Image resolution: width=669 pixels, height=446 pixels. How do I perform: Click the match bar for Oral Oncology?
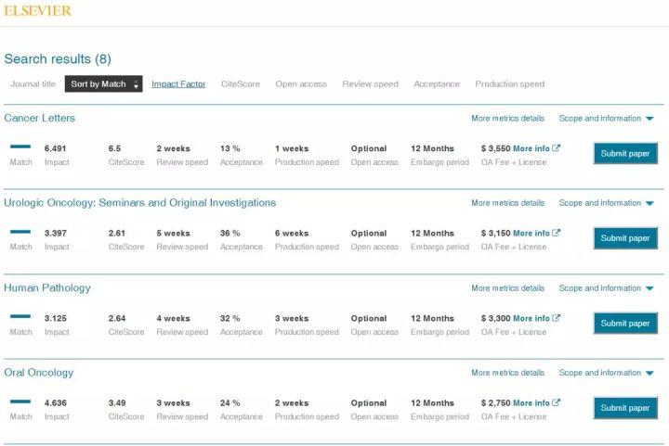[20, 401]
